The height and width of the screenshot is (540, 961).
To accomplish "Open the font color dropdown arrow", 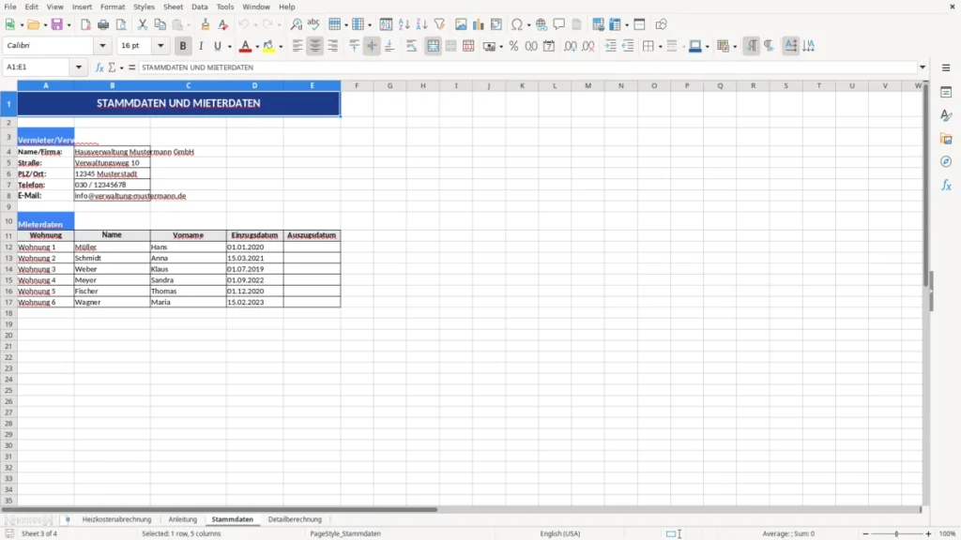I will pyautogui.click(x=257, y=46).
